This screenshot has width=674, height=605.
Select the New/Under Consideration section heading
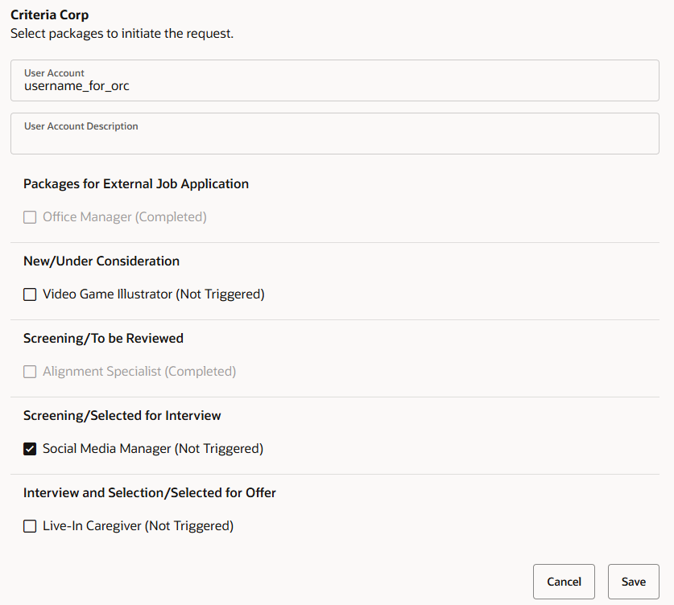click(101, 261)
